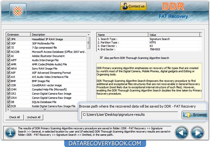The height and width of the screenshot is (147, 210).
Task: Toggle the CR2 extension checkbox
Action: 9,94
